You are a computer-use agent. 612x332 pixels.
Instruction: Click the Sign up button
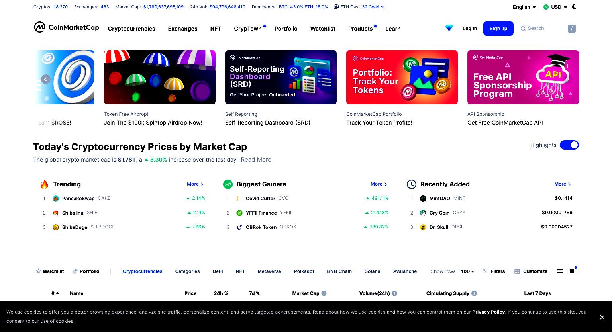[x=498, y=29]
